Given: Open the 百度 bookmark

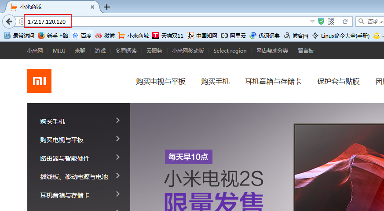Looking at the screenshot, I should coord(82,36).
